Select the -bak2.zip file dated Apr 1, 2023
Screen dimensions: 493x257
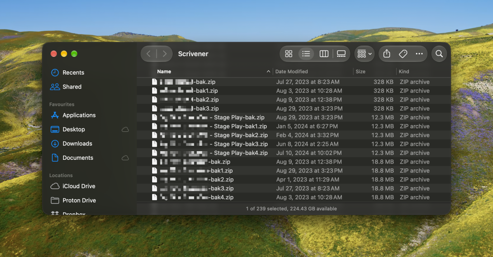pyautogui.click(x=294, y=180)
